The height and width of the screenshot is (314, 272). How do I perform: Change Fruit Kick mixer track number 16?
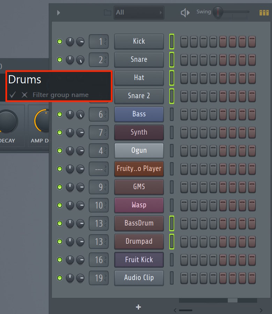[99, 260]
